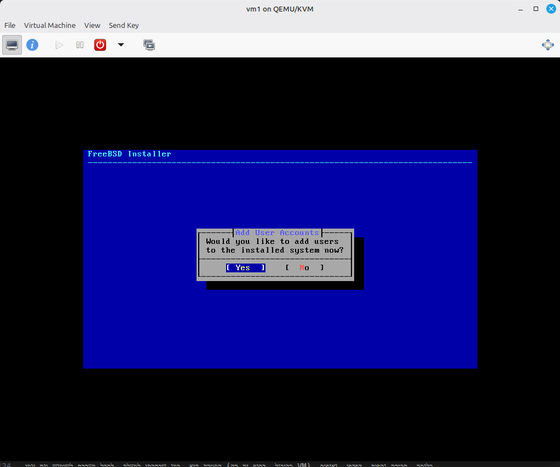
Task: Open the File menu
Action: tap(10, 25)
